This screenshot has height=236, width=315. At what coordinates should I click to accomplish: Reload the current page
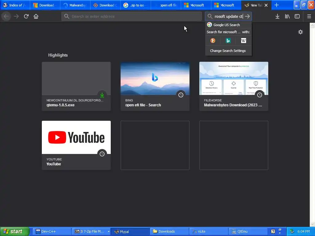[26, 16]
